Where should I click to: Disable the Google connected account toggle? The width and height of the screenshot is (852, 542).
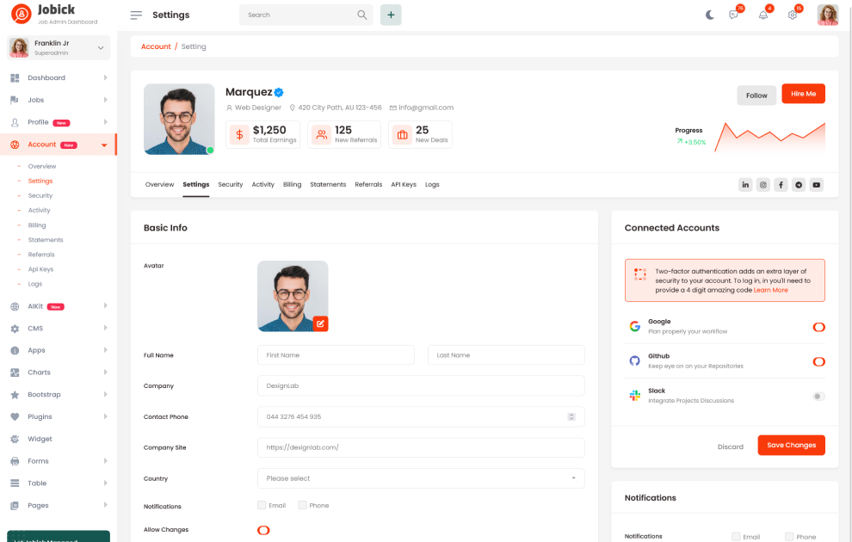[x=818, y=327]
